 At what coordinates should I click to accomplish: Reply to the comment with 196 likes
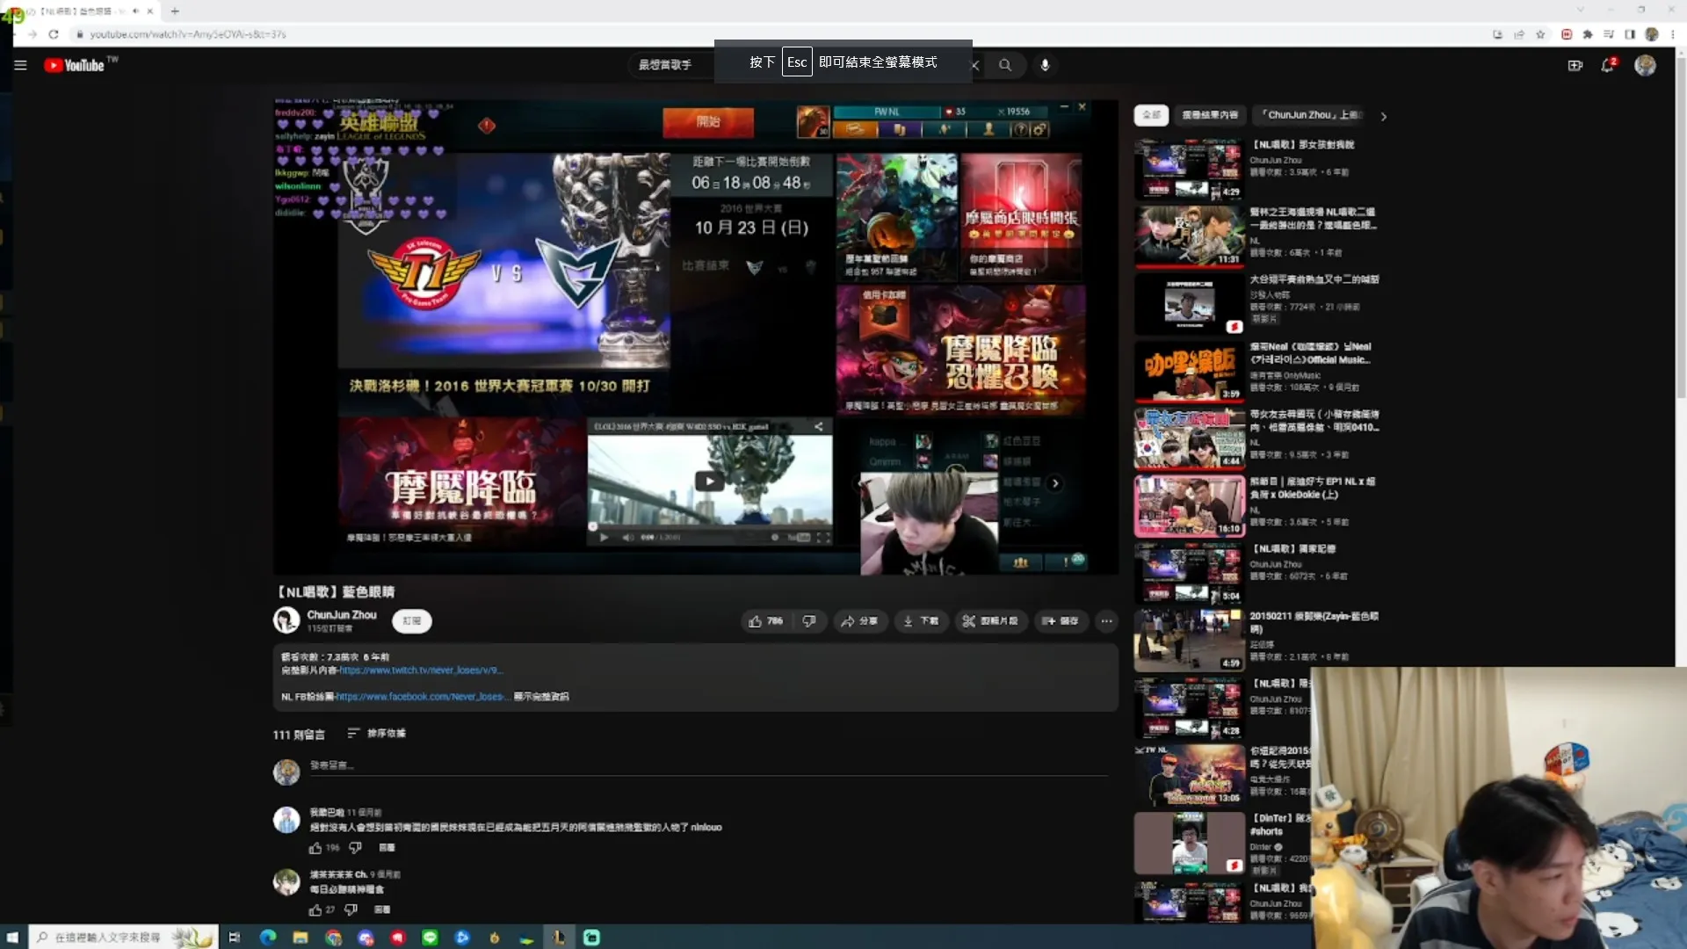click(x=387, y=848)
